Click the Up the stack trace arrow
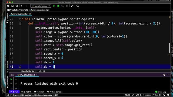173x97 pixels. 16,79
